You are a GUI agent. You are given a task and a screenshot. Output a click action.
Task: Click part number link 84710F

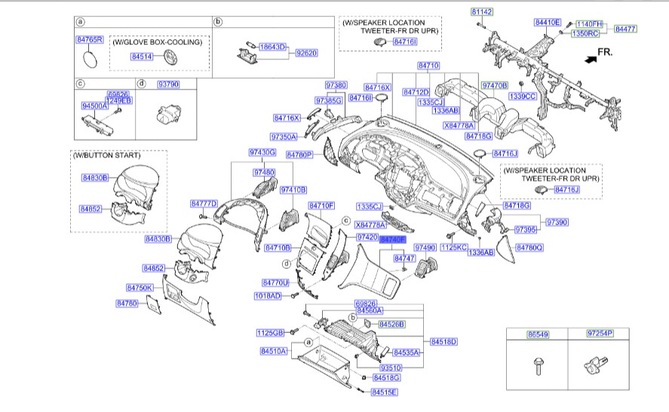pos(322,206)
